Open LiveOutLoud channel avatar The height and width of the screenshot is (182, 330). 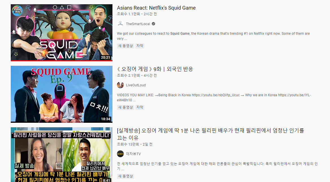pyautogui.click(x=120, y=85)
